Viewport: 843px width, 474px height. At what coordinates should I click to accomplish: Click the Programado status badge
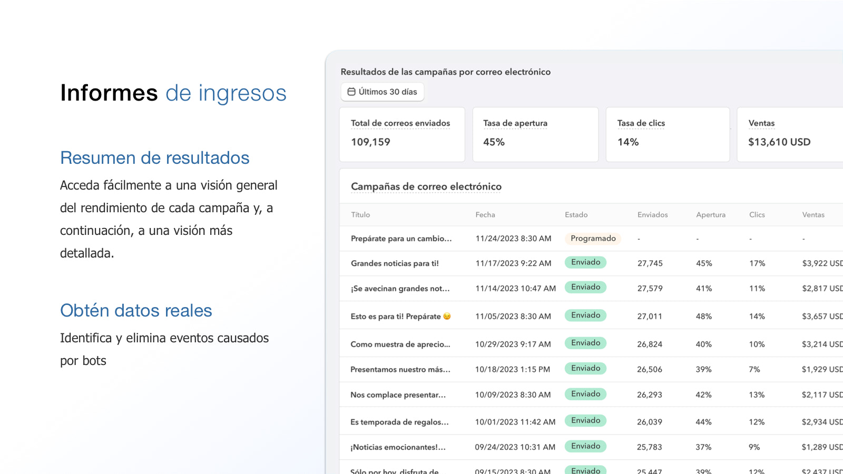tap(593, 239)
